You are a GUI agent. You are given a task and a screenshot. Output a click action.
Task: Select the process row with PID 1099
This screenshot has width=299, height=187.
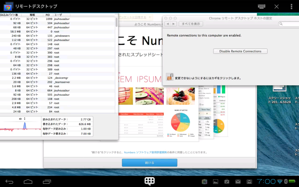pyautogui.click(x=58, y=19)
